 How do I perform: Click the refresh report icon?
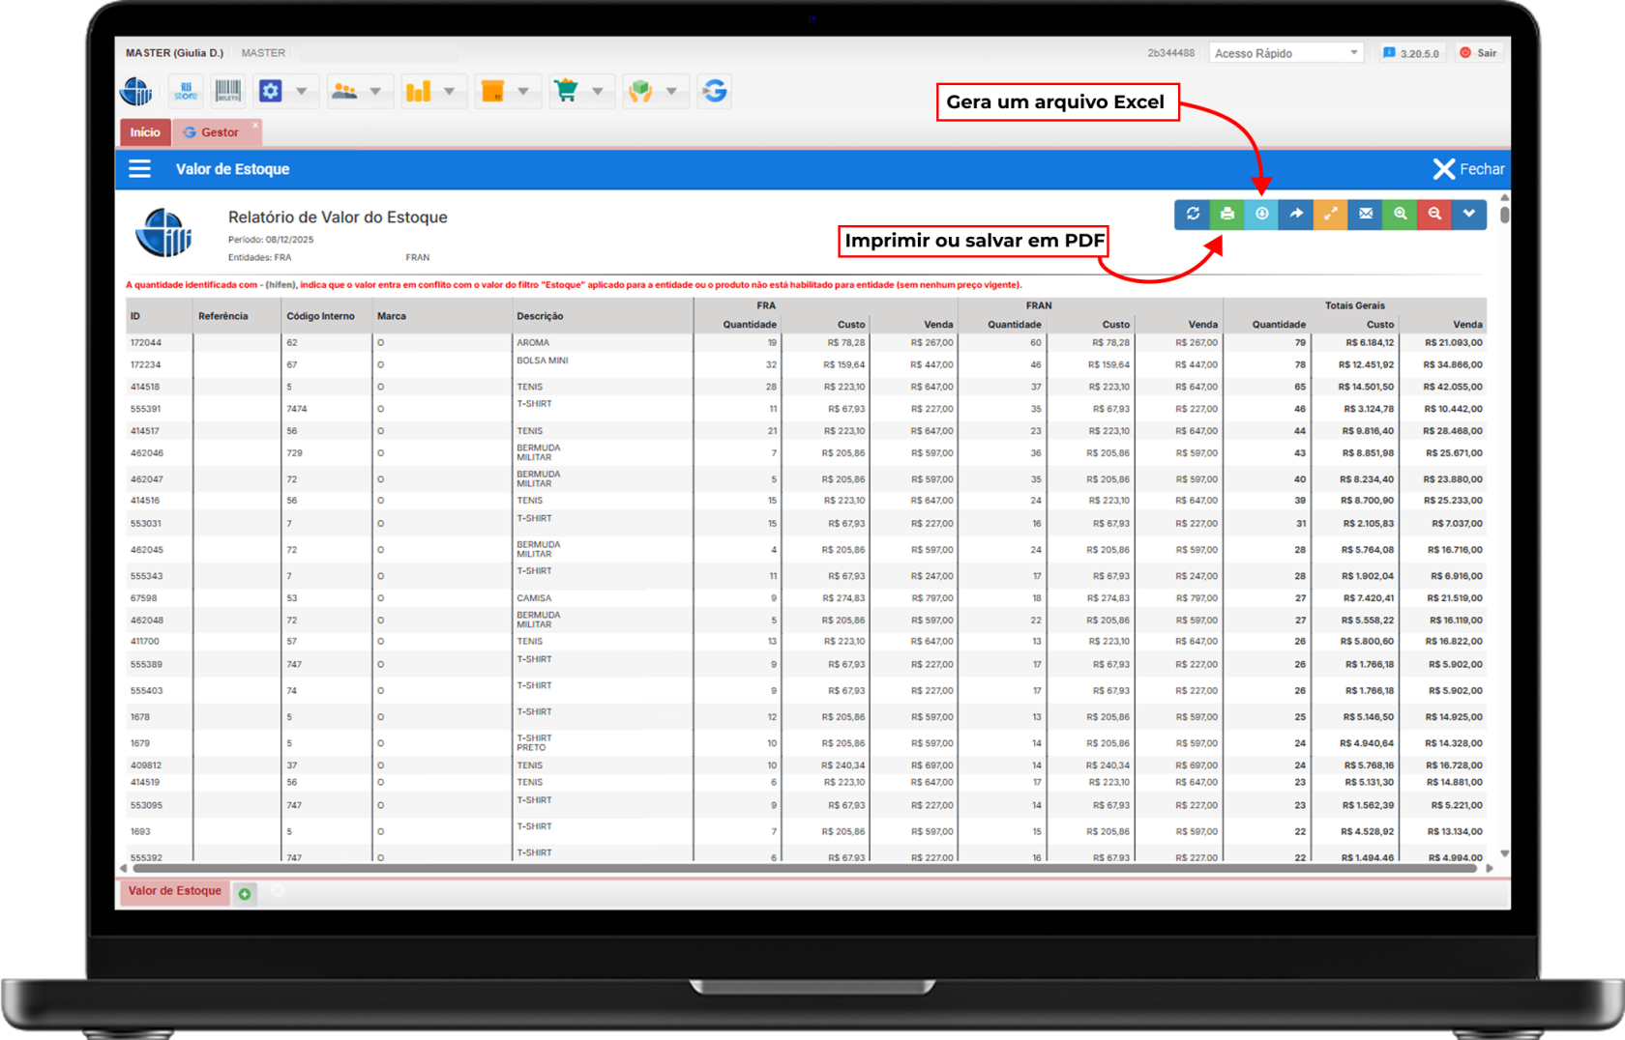pyautogui.click(x=1192, y=214)
